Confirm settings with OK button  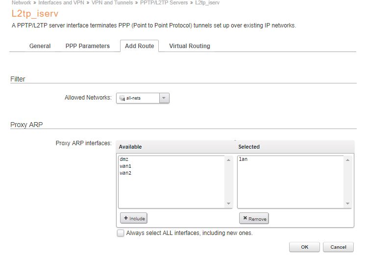click(304, 247)
